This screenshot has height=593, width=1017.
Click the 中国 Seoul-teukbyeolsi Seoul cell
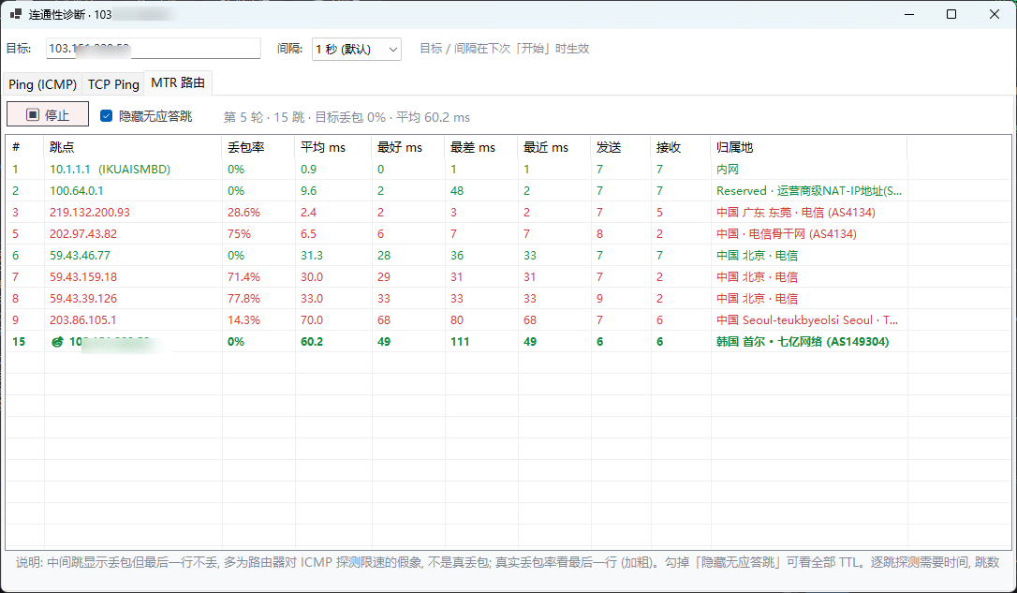tap(807, 319)
